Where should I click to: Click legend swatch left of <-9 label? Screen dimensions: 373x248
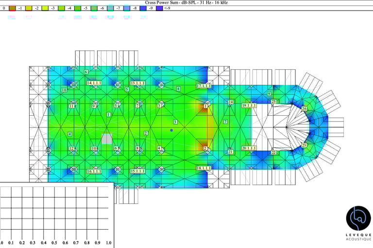click(159, 8)
